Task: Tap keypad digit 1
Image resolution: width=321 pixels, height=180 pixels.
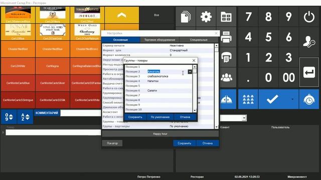Action: pyautogui.click(x=248, y=57)
